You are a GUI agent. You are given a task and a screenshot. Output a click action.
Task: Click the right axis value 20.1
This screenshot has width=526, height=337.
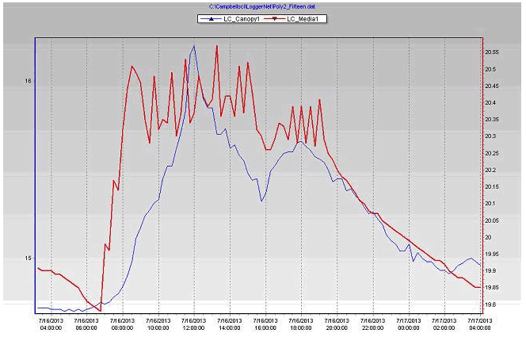point(490,204)
